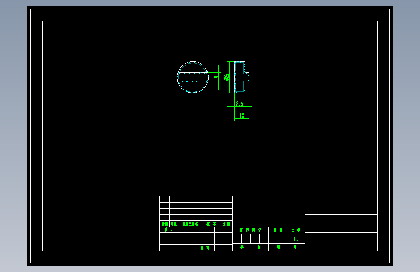Viewport: 420px width, 272px height.
Task: Select the 12 dimension text
Action: 242,115
